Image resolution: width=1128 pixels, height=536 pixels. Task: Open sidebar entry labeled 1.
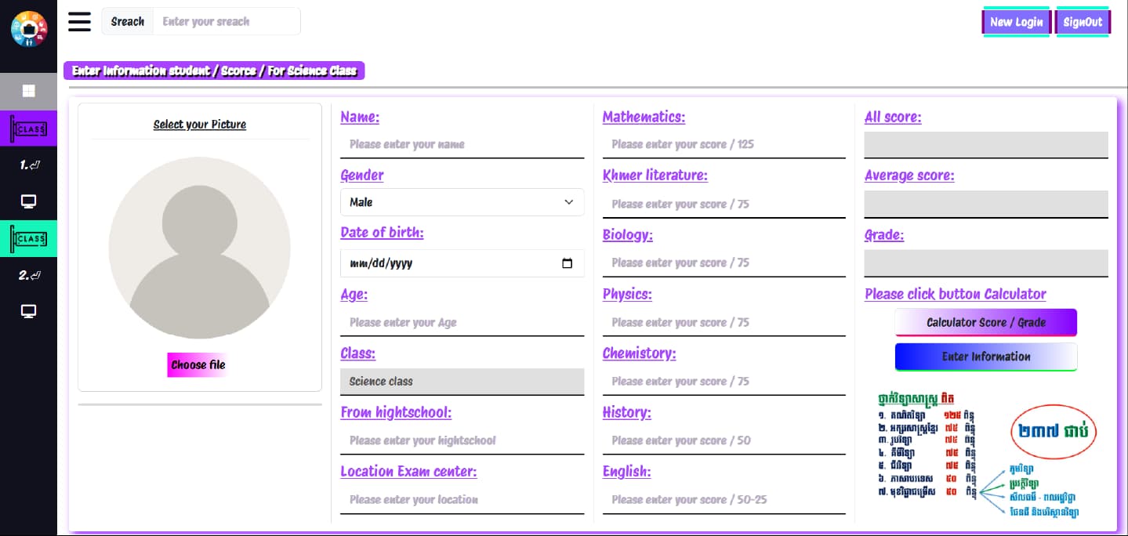click(28, 165)
